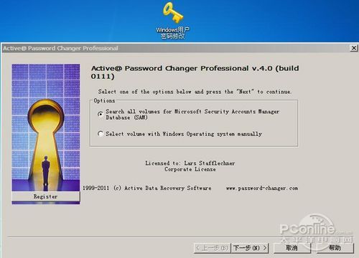Image resolution: width=359 pixels, height=258 pixels.
Task: Cancel the wizard with 取消 button
Action: [x=292, y=248]
